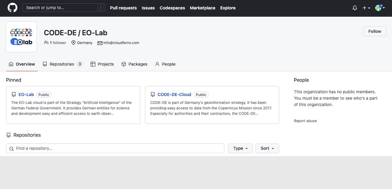Follow the CODE-DE organization
The height and width of the screenshot is (189, 392).
point(374,31)
